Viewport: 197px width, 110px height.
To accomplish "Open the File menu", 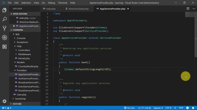I will click(10, 3).
